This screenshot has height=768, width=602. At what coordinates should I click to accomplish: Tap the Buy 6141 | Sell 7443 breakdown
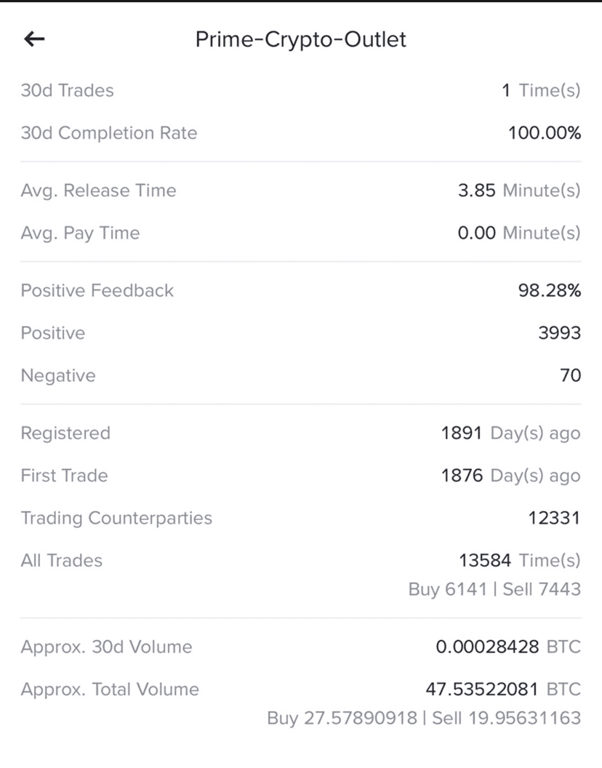coord(494,589)
